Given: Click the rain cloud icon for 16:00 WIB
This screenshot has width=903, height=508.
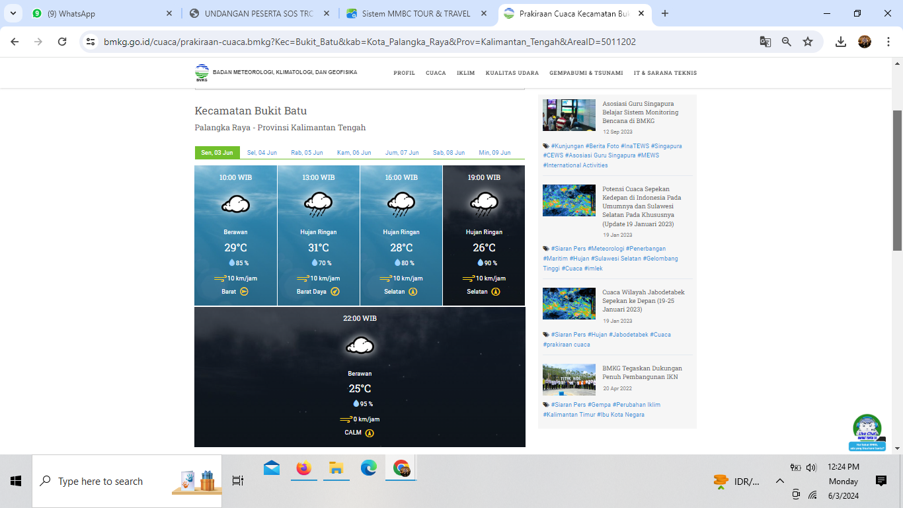Looking at the screenshot, I should [x=401, y=204].
